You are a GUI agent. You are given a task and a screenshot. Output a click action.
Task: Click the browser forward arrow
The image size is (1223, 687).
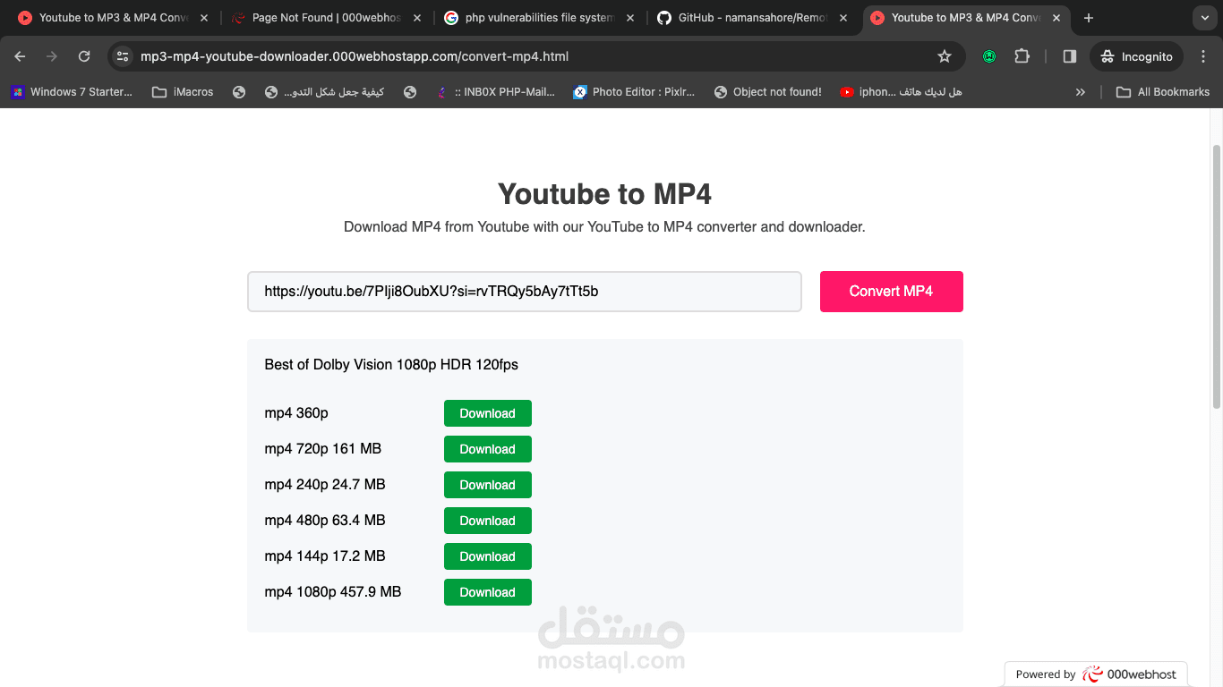pyautogui.click(x=52, y=56)
